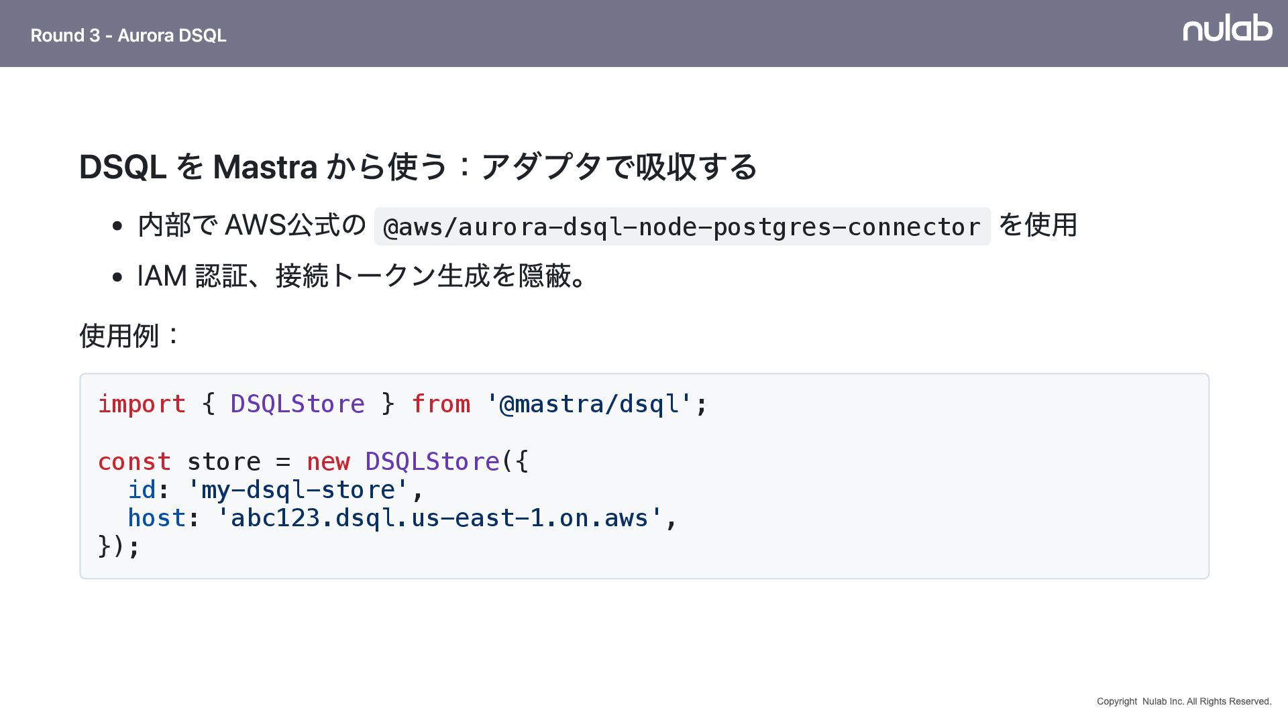Click the "store" variable name

coord(223,462)
